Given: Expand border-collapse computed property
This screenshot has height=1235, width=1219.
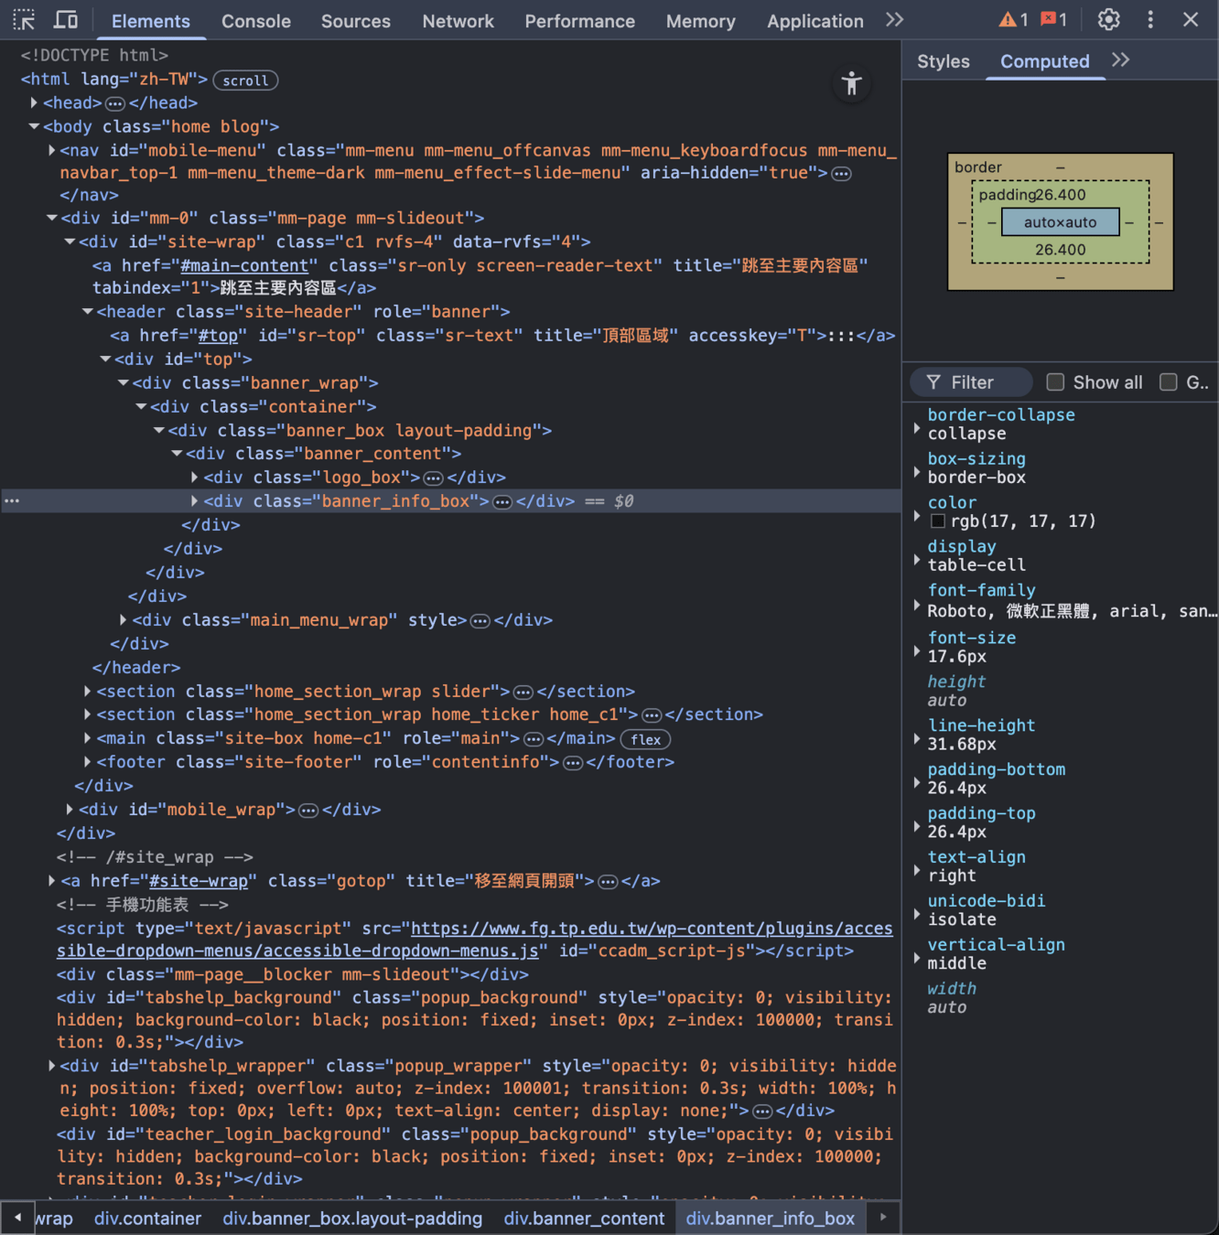Looking at the screenshot, I should [917, 427].
